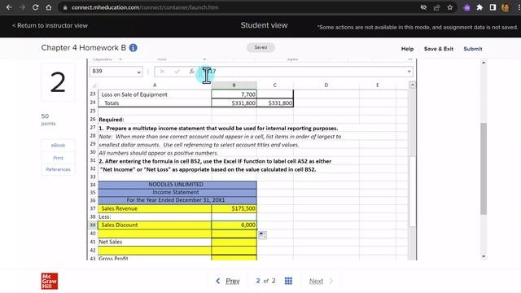Viewport: 521px width, 293px height.
Task: Go to next question with Next
Action: pos(321,281)
